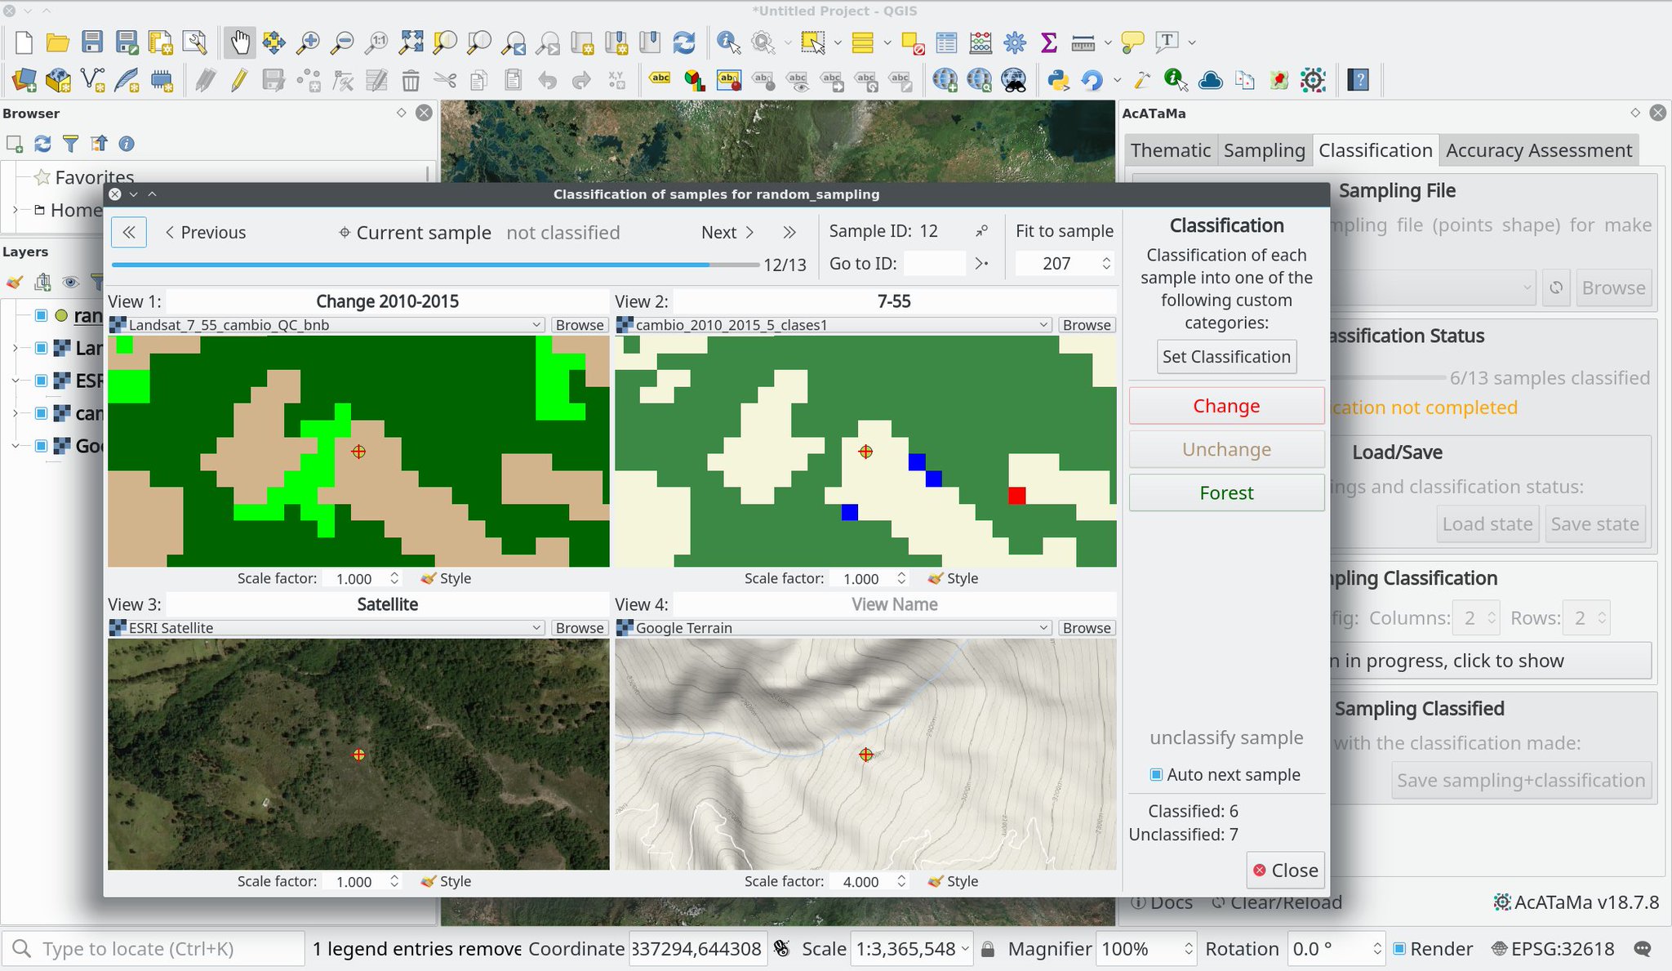Viewport: 1672px width, 971px height.
Task: Jump to first sample double-arrow button
Action: (129, 233)
